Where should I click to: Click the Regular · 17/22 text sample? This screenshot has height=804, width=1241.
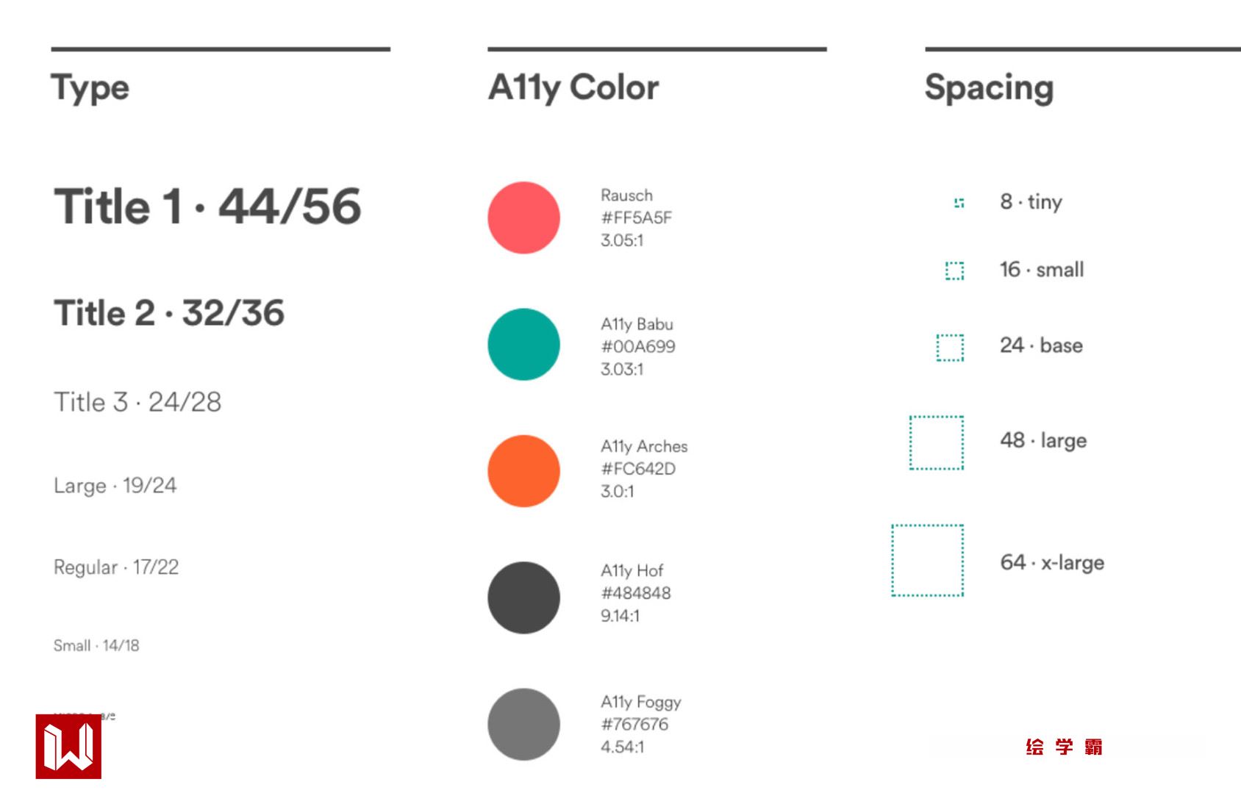(116, 567)
